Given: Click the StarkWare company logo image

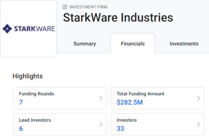Looking at the screenshot, I should (29, 29).
